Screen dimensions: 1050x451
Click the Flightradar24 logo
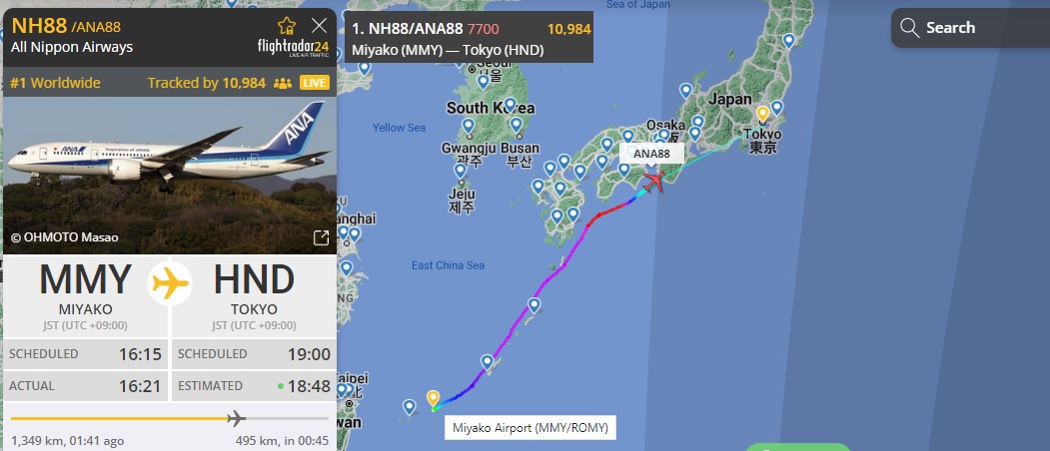294,48
